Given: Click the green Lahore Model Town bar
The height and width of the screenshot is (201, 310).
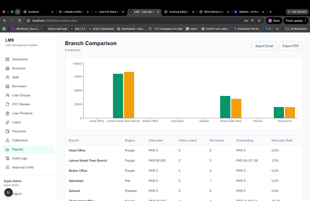Looking at the screenshot, I should pos(118,96).
